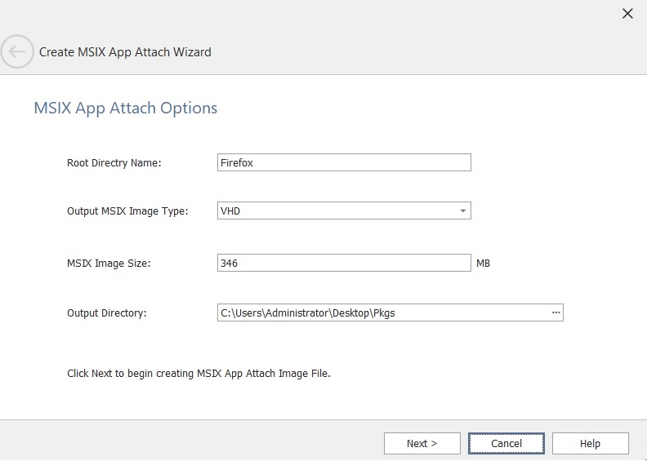
Task: Click inside the Output Directory path field
Action: (x=380, y=313)
